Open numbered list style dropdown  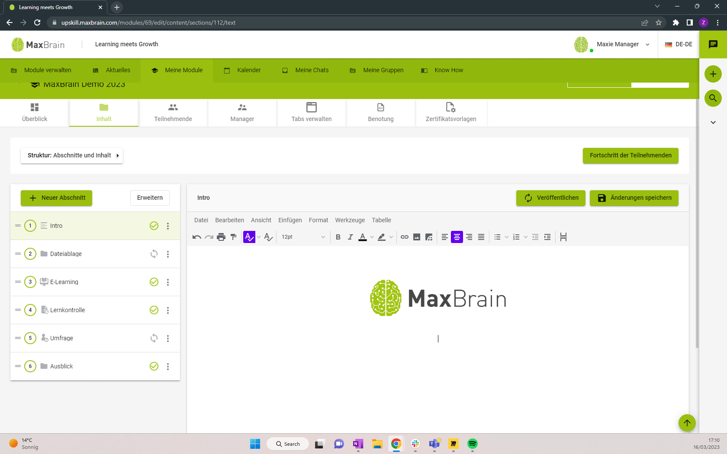click(x=526, y=237)
